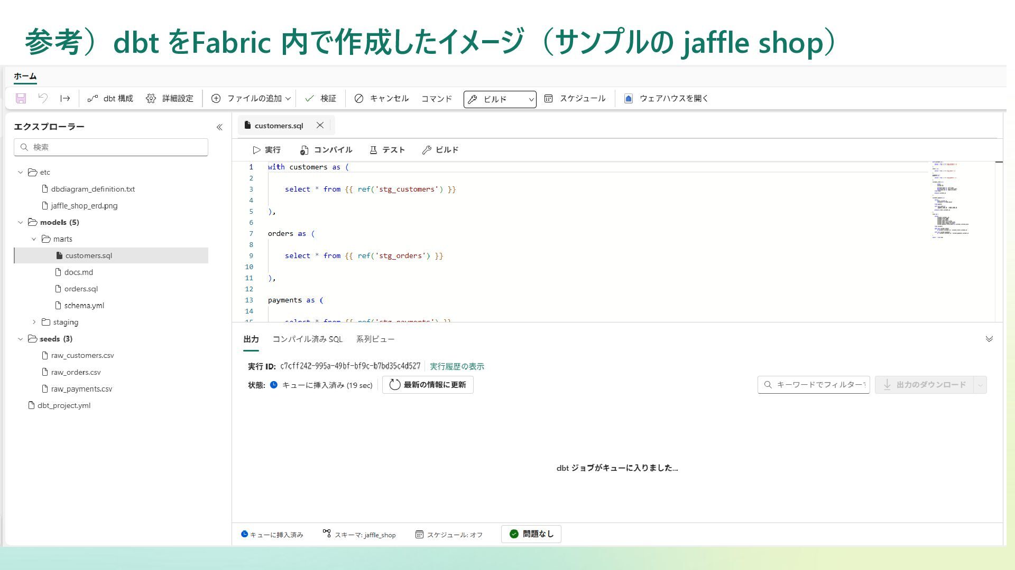This screenshot has width=1015, height=570.
Task: Open dbt 構成 settings
Action: pyautogui.click(x=110, y=99)
